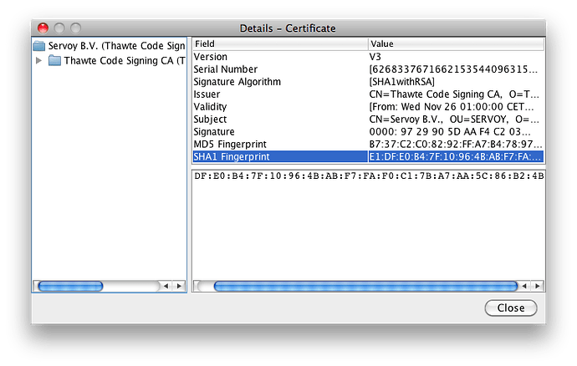Select the SHA1 Fingerprint field row
The width and height of the screenshot is (577, 366).
click(368, 157)
